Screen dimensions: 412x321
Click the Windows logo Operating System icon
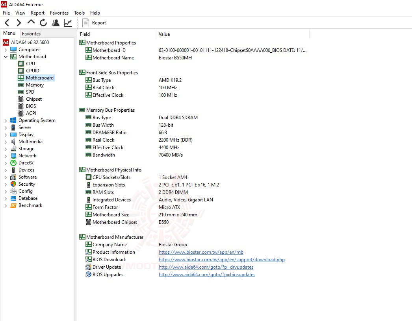point(13,120)
